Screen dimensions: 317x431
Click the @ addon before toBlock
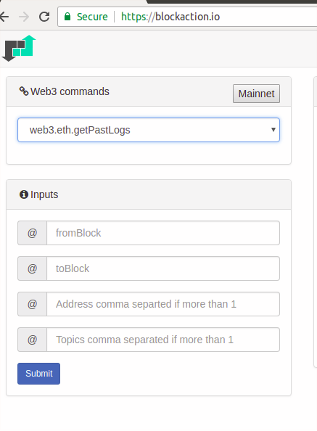[x=32, y=268]
